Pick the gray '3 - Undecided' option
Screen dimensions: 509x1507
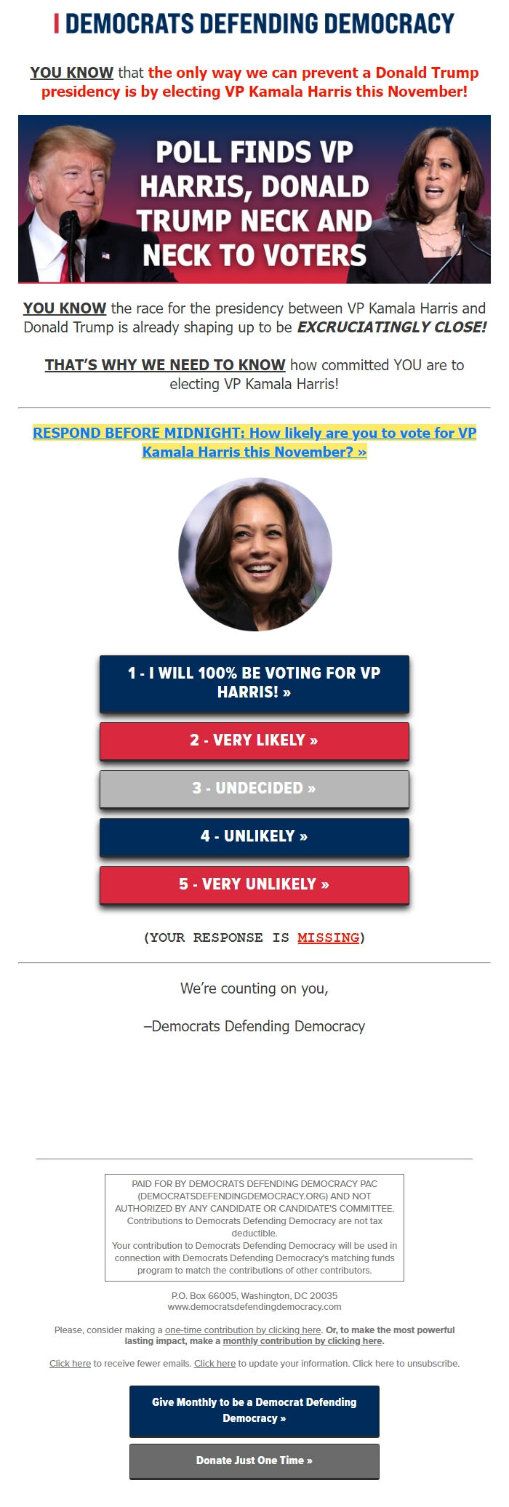254,788
